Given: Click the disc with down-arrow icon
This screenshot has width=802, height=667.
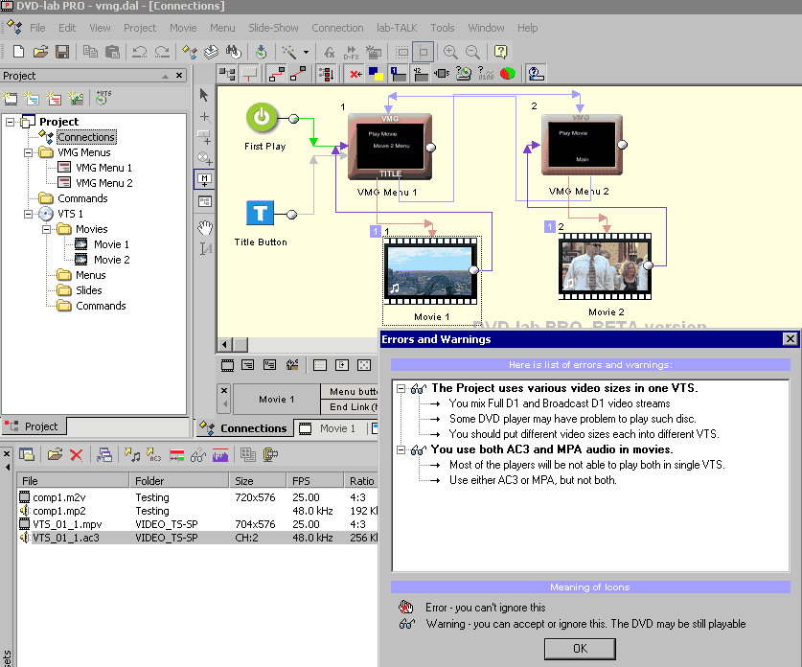Looking at the screenshot, I should click(262, 52).
